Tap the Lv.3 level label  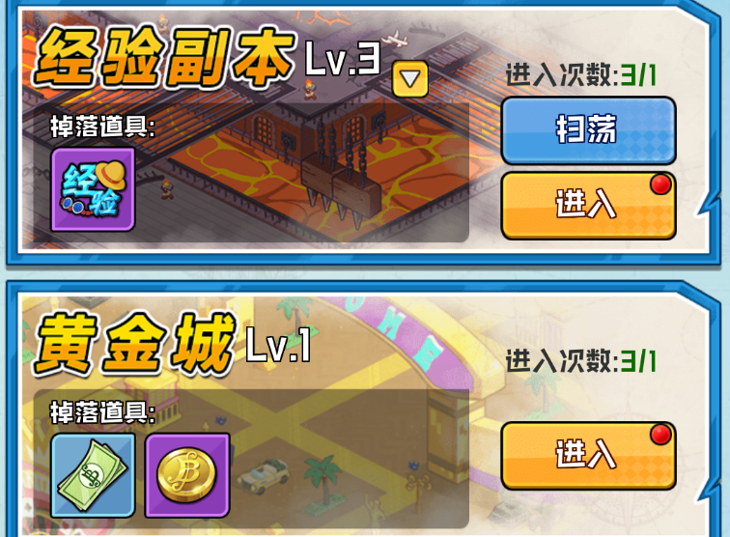pos(343,59)
